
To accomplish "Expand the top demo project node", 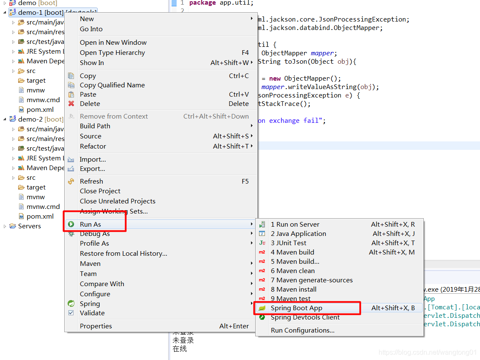I will [x=5, y=3].
